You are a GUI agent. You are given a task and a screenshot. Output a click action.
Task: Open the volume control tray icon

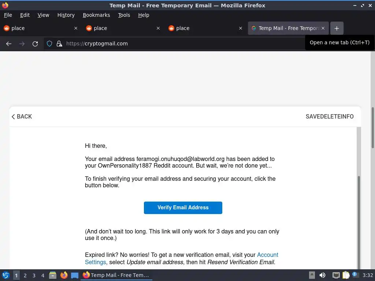(322, 275)
